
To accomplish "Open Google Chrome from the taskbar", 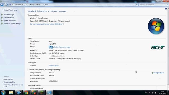I will (x=26, y=93).
